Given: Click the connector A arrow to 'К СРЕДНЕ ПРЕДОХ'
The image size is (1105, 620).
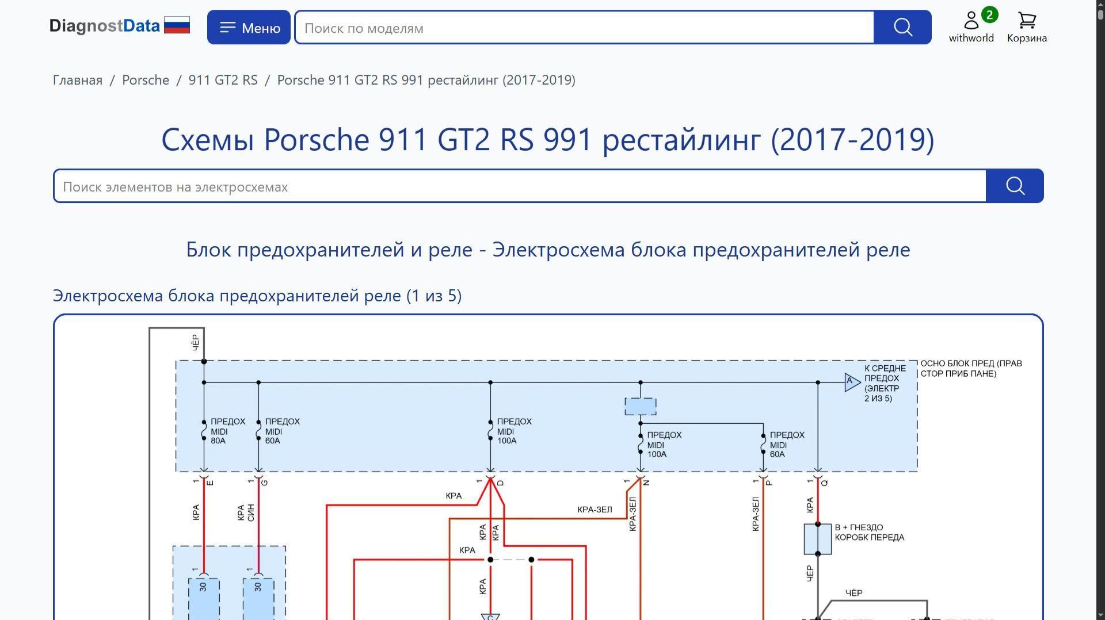Looking at the screenshot, I should pyautogui.click(x=852, y=382).
